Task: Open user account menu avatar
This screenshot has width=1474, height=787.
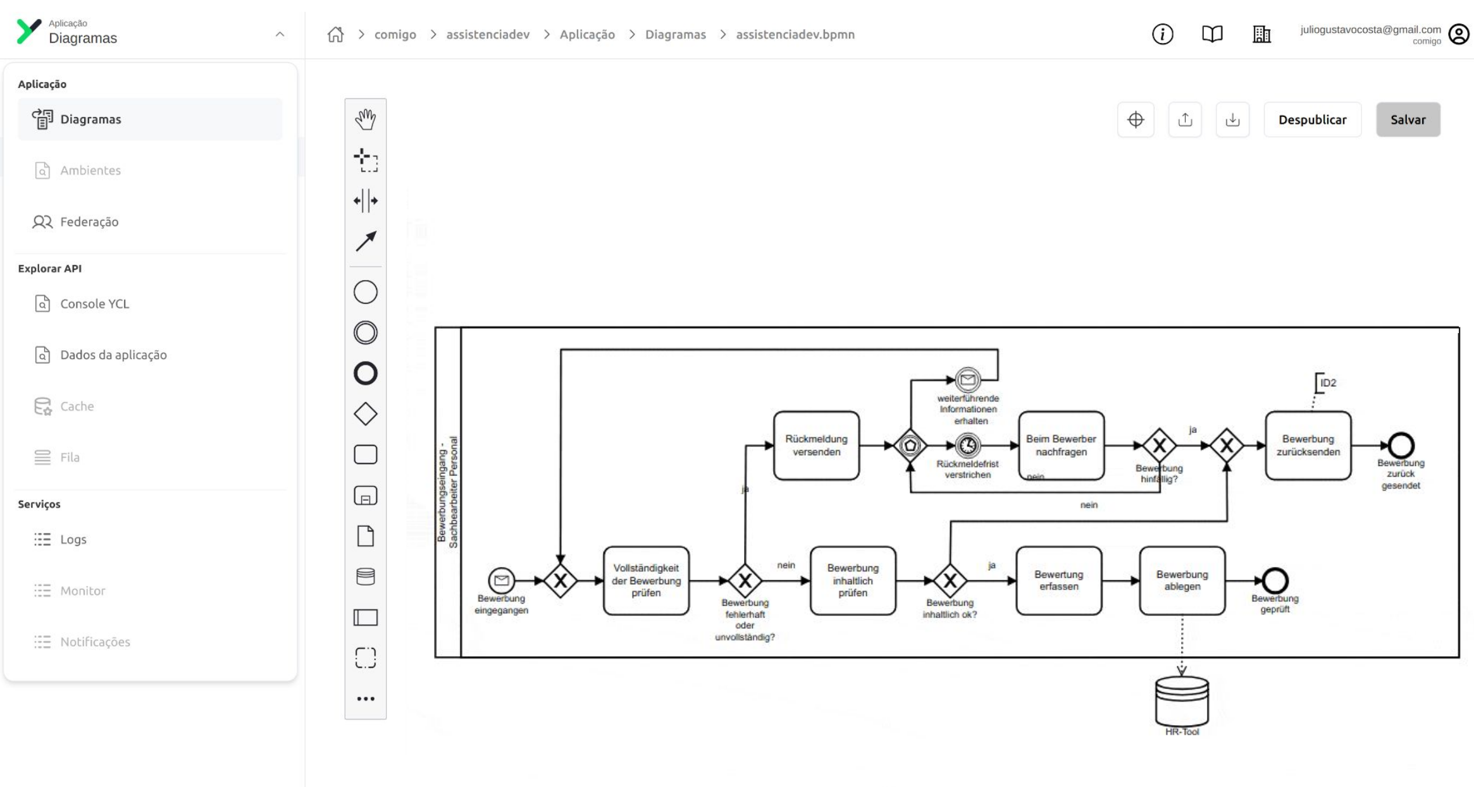Action: click(1459, 34)
